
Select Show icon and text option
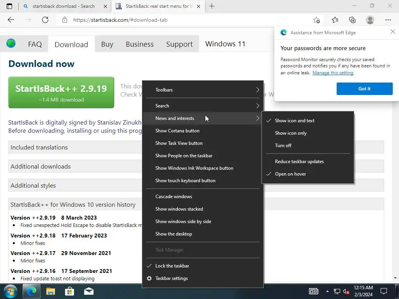[308, 121]
